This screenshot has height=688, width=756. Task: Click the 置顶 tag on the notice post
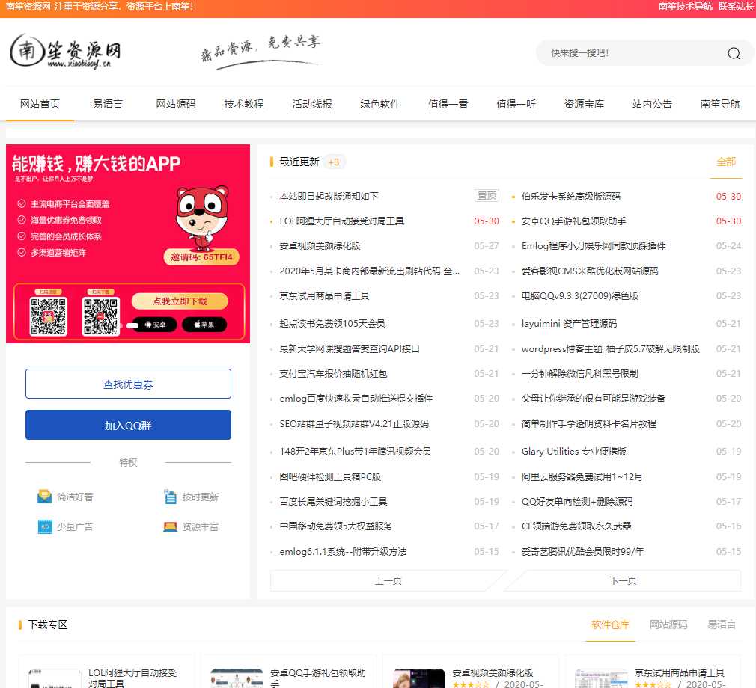tap(487, 194)
